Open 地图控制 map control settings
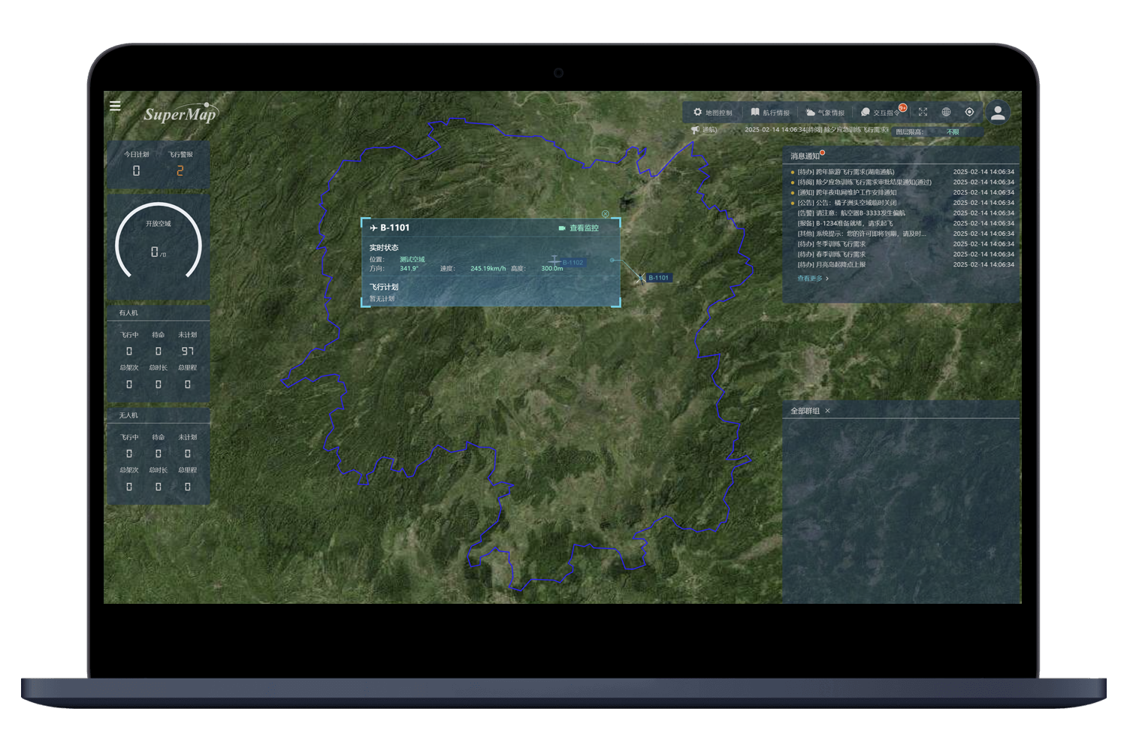The height and width of the screenshot is (751, 1127). coord(712,113)
